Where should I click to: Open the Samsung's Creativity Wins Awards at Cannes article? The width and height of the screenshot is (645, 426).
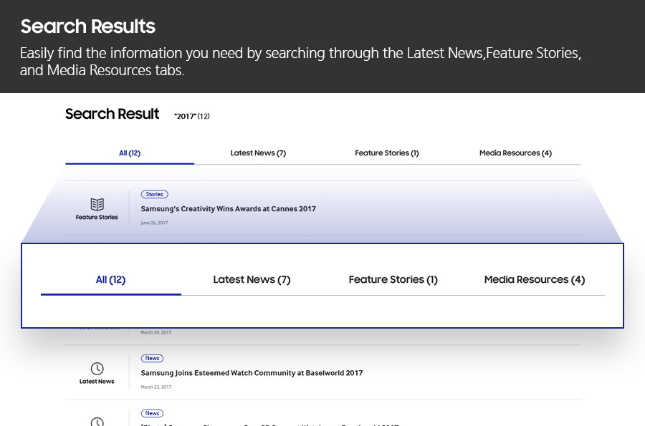[228, 209]
